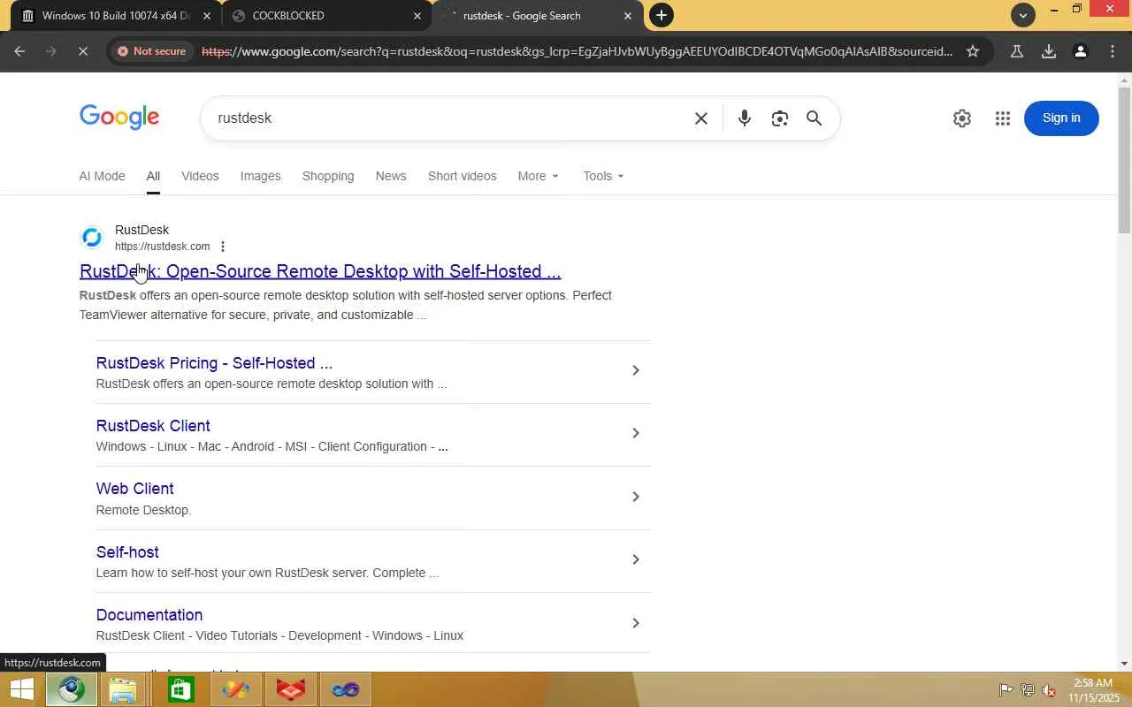
Task: Open the infinity-loop taskbar icon
Action: click(x=346, y=689)
